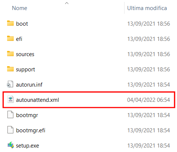Click the column divider beside Ultima modifica
Viewport: 177px width, 152px height.
(124, 8)
